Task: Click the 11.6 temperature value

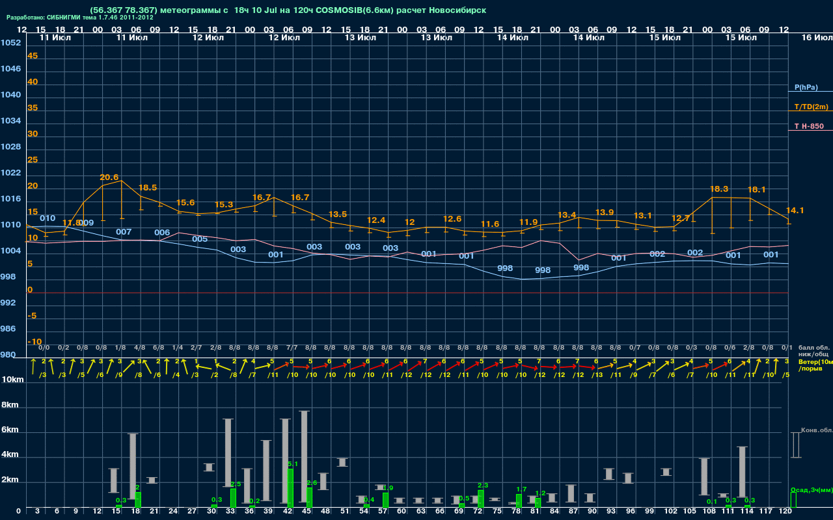Action: coord(490,224)
